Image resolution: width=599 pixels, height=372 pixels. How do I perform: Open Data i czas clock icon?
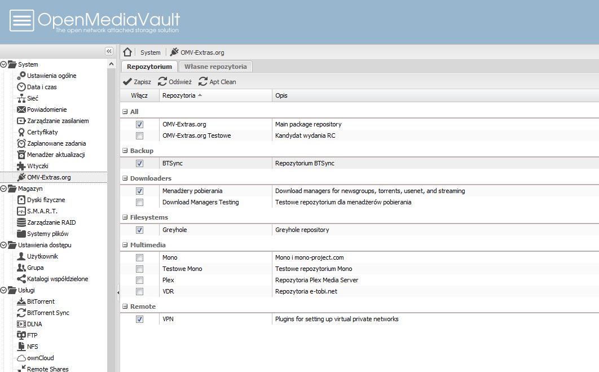pos(21,87)
